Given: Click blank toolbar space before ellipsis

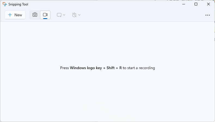Looking at the screenshot, I should (x=143, y=15).
